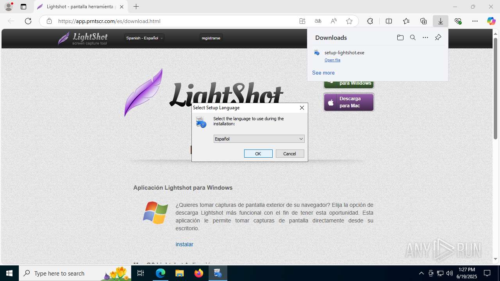The height and width of the screenshot is (281, 500).
Task: Open Microsoft Edge from taskbar
Action: [x=161, y=273]
